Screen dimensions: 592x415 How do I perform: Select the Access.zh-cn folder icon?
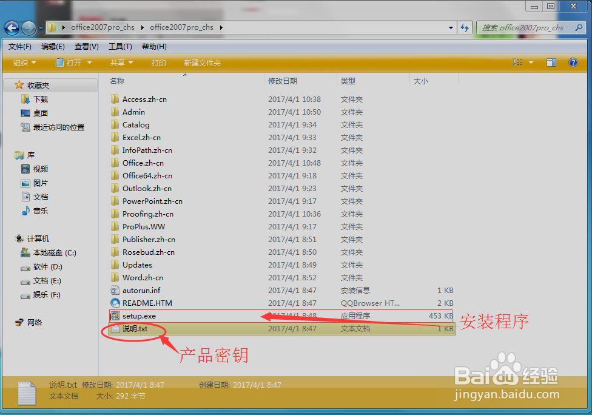115,99
